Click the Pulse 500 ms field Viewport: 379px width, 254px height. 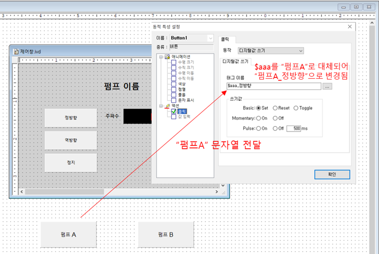tap(294, 128)
